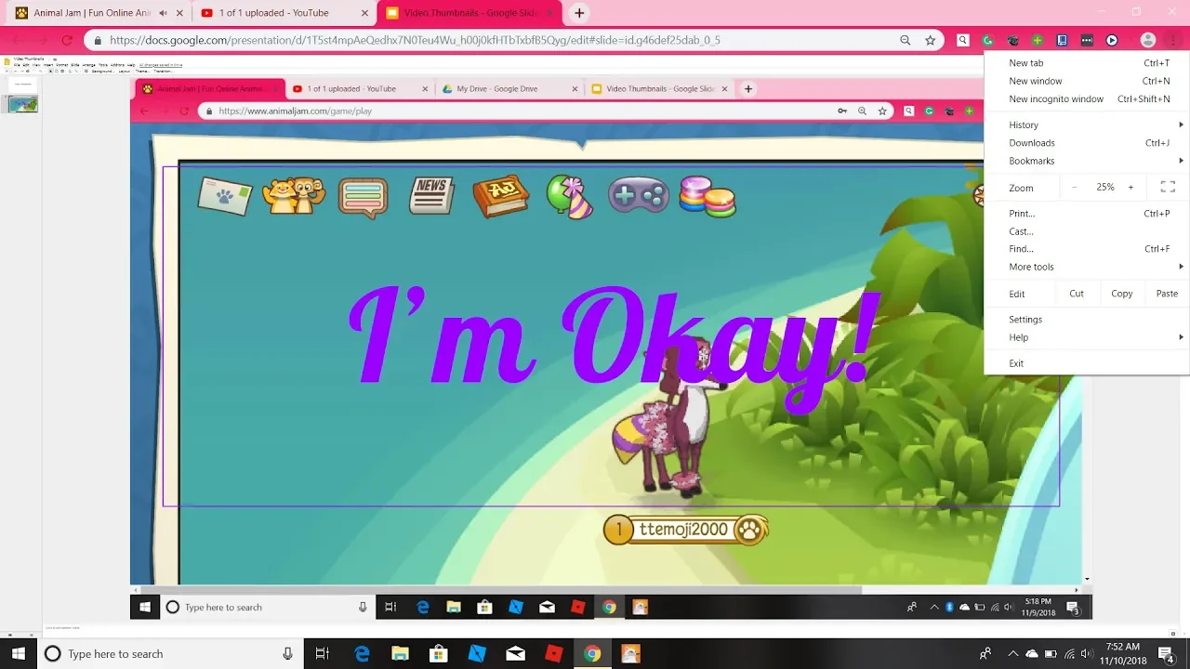1190x669 pixels.
Task: Choose New window from the Chrome menu
Action: tap(1087, 81)
